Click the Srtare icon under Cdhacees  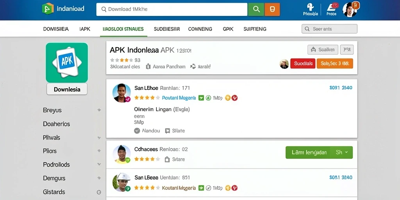[x=167, y=159]
